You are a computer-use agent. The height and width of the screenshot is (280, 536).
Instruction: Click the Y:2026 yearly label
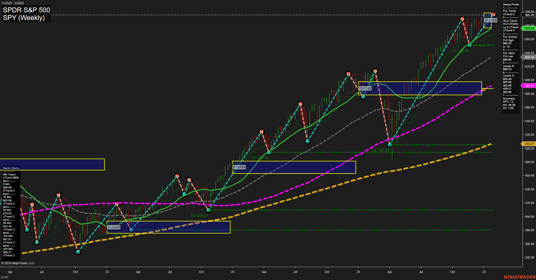490,20
